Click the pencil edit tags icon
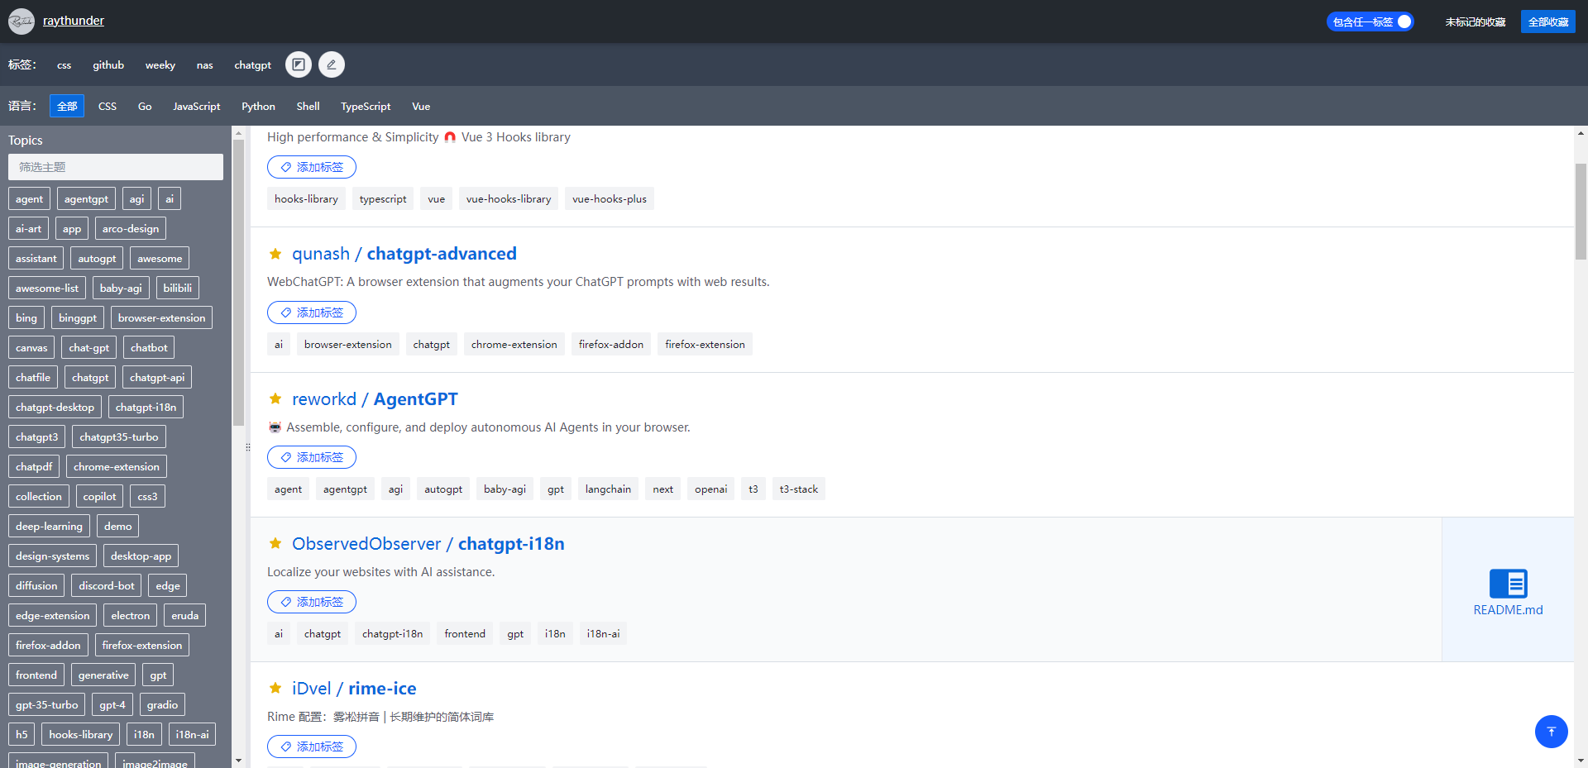This screenshot has width=1588, height=768. coord(332,64)
